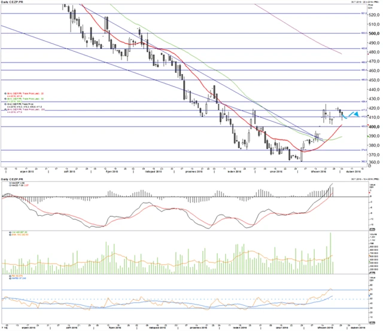Click the green 50-period moving average legend icon
Screen dimensions: 383x331
(x=5, y=99)
